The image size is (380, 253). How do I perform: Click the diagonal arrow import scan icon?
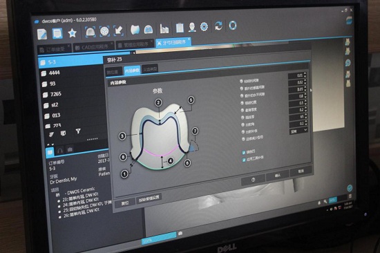tap(119, 30)
